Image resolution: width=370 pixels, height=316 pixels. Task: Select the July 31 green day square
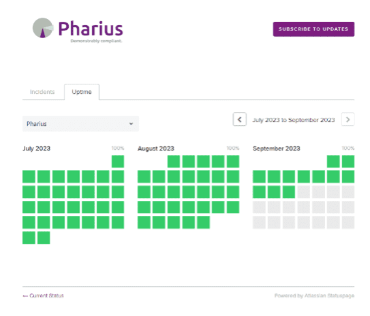pos(44,238)
